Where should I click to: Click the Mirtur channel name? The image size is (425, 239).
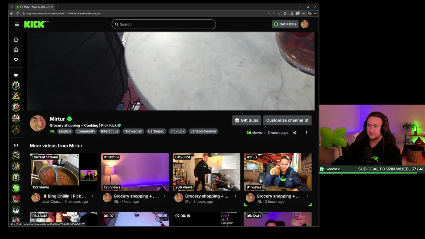pos(57,119)
